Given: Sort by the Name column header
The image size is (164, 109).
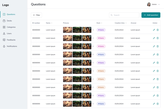Looking at the screenshot, I should click(x=49, y=23).
